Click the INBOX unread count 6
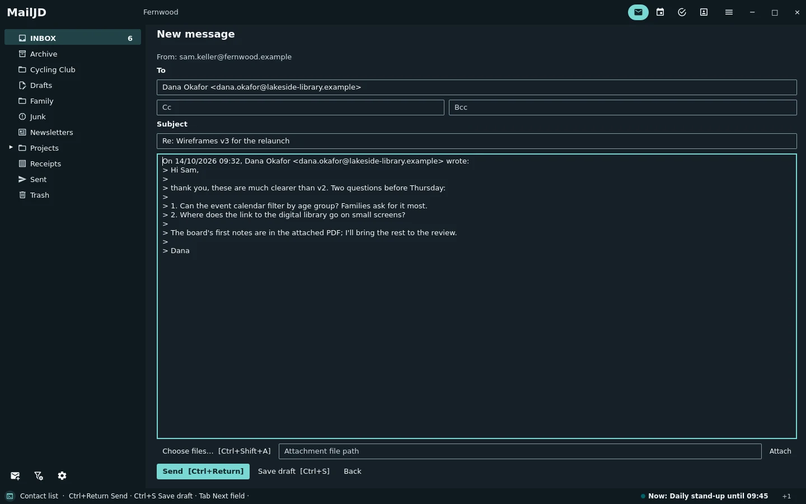Screen dimensions: 806x504 130,39
